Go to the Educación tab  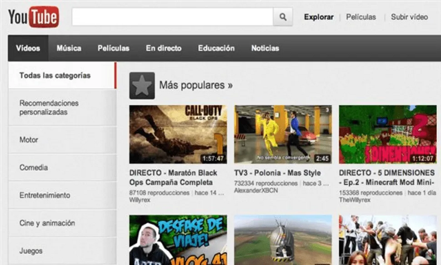tap(216, 48)
